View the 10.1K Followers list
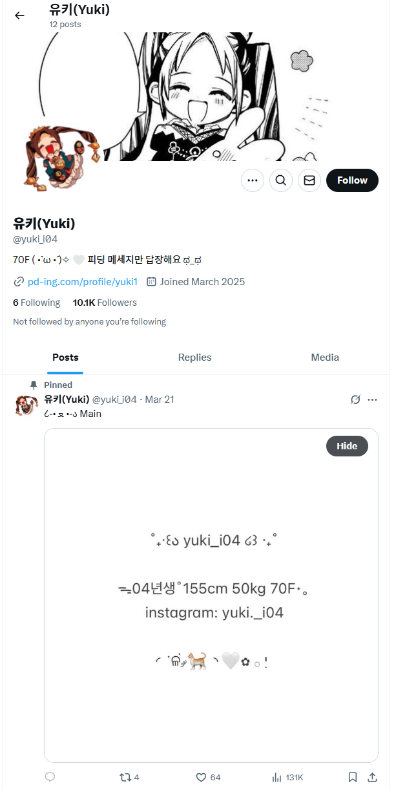396x790 pixels. [x=105, y=303]
